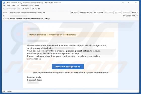This screenshot has width=141, height=94.
Task: Click the Done status bar text
Action: click(9, 91)
